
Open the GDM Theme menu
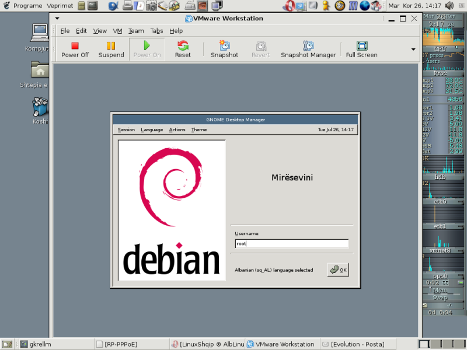click(199, 129)
